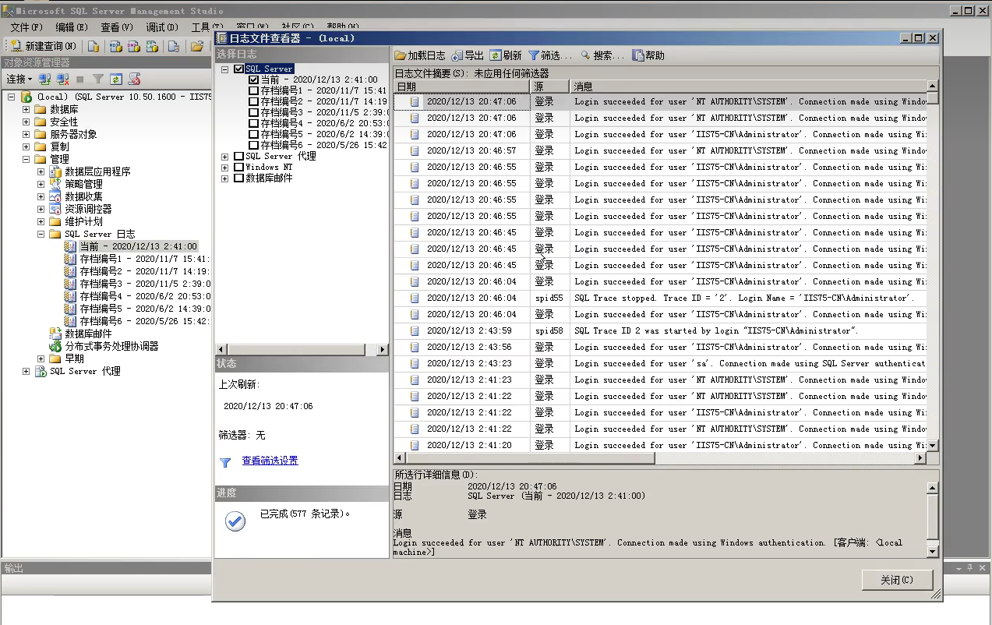
Task: Click the details pane scrollbar down arrow
Action: pyautogui.click(x=933, y=551)
